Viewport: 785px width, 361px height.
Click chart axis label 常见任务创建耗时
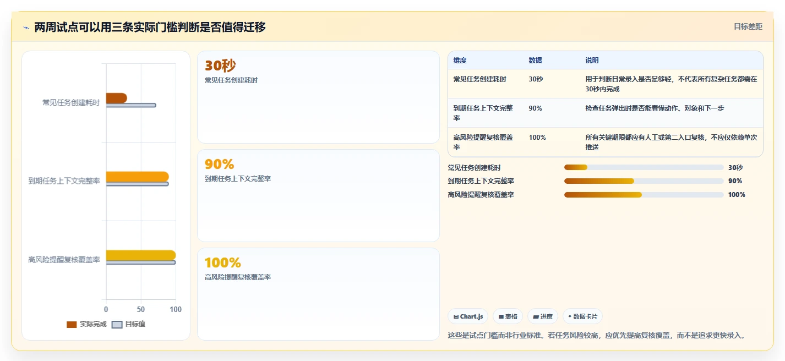[71, 102]
